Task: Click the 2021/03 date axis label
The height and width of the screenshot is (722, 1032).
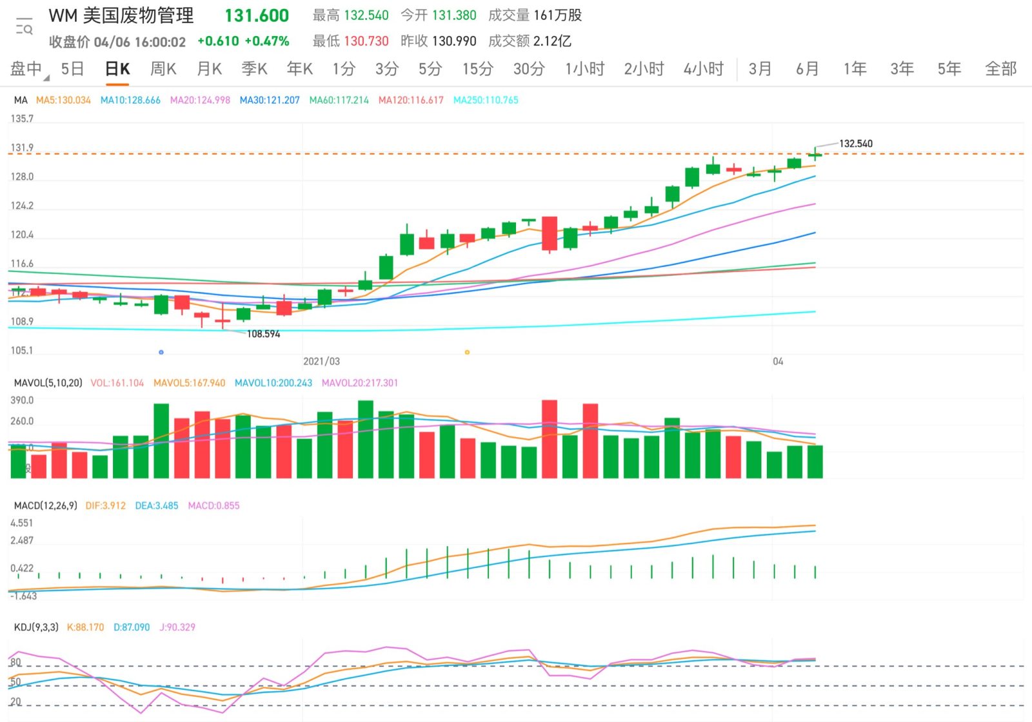Action: tap(321, 362)
